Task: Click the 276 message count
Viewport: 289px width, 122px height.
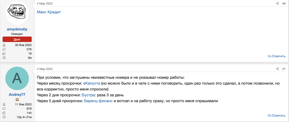Action: [29, 49]
